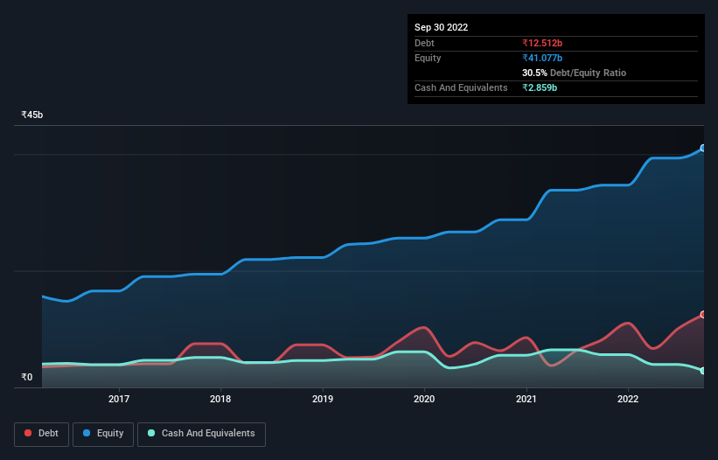Image resolution: width=718 pixels, height=460 pixels.
Task: Click the 2022 axis label
Action: click(628, 399)
